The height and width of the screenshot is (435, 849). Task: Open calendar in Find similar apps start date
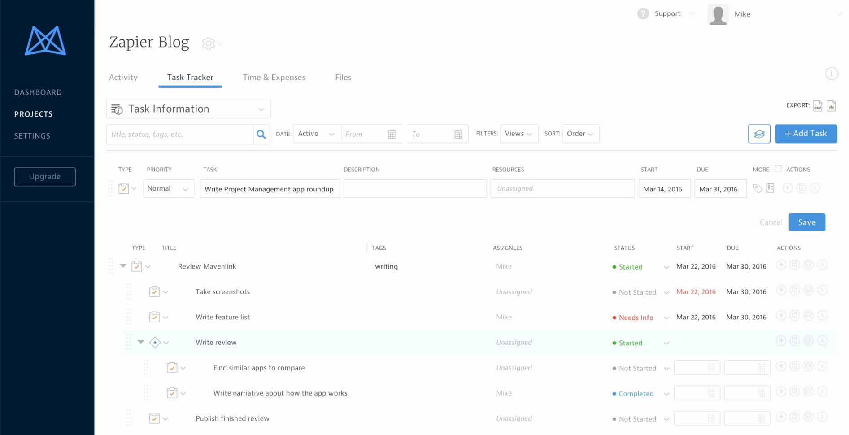711,368
